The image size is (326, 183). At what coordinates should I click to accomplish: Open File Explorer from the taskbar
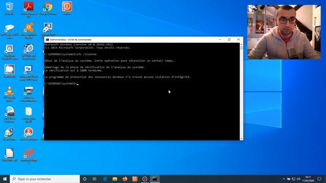pos(115,179)
